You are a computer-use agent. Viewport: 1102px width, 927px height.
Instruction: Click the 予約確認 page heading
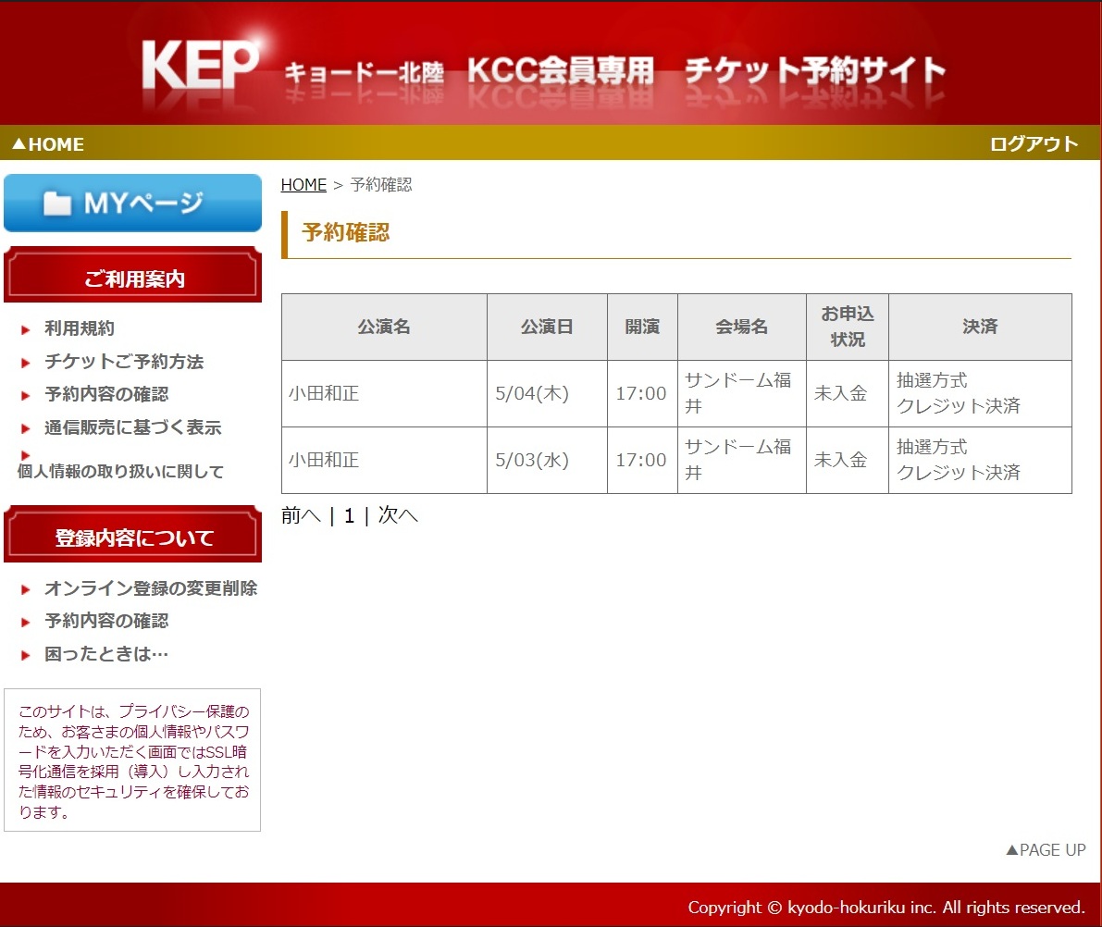coord(345,232)
